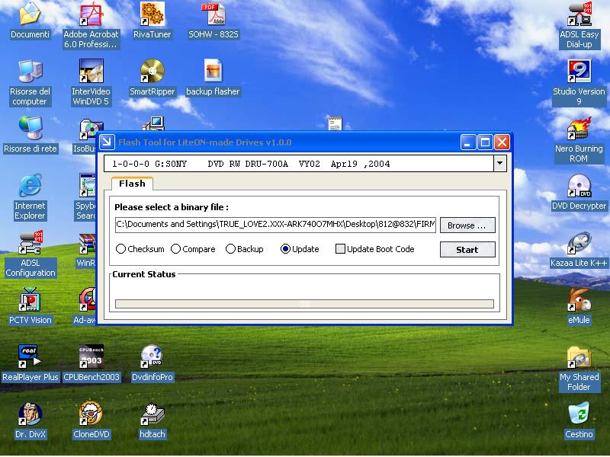
Task: Select the SOHW - 832S PDF file
Action: [x=213, y=14]
